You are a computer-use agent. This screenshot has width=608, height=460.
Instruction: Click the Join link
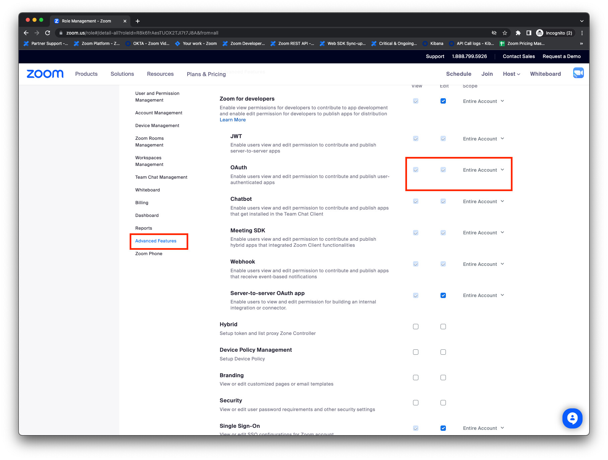click(x=487, y=74)
